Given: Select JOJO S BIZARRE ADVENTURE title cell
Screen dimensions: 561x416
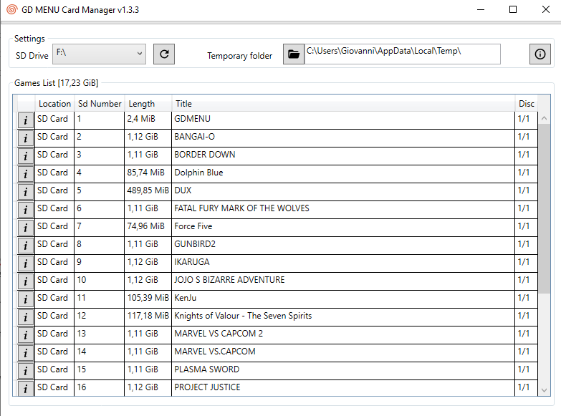Looking at the screenshot, I should coord(343,281).
